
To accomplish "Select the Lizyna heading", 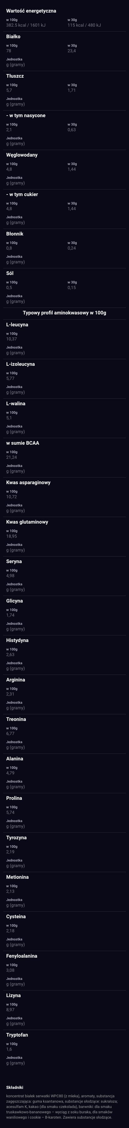I will [x=13, y=995].
